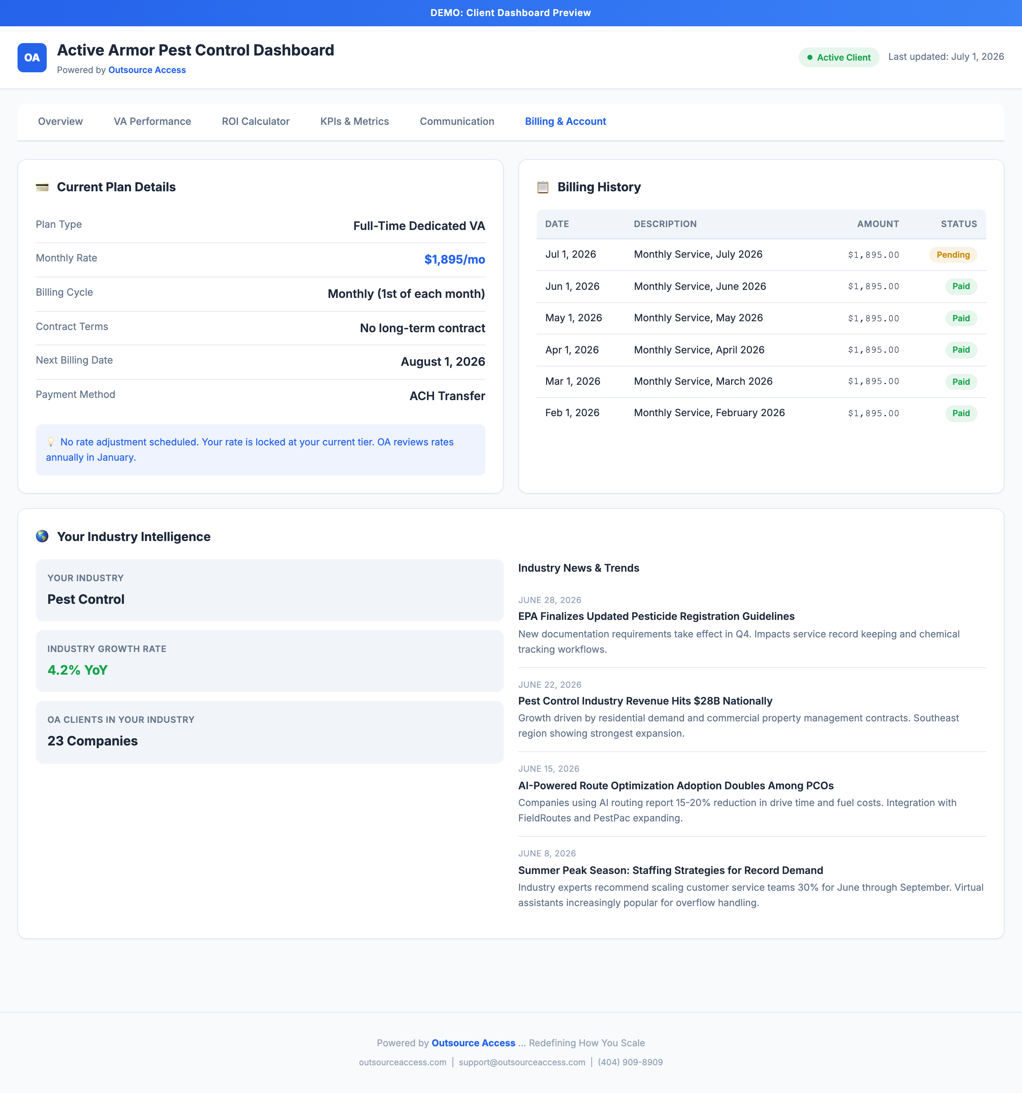Click the Active Client status badge

(838, 58)
